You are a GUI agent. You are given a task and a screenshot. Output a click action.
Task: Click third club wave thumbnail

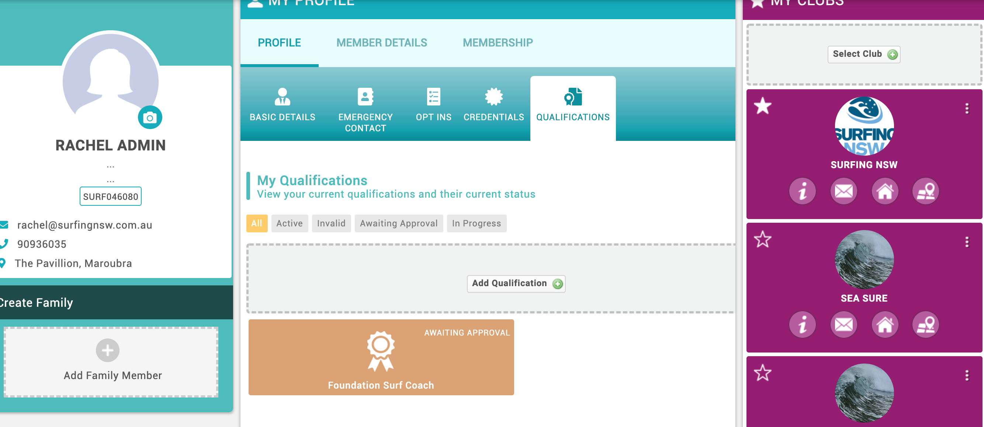(864, 393)
